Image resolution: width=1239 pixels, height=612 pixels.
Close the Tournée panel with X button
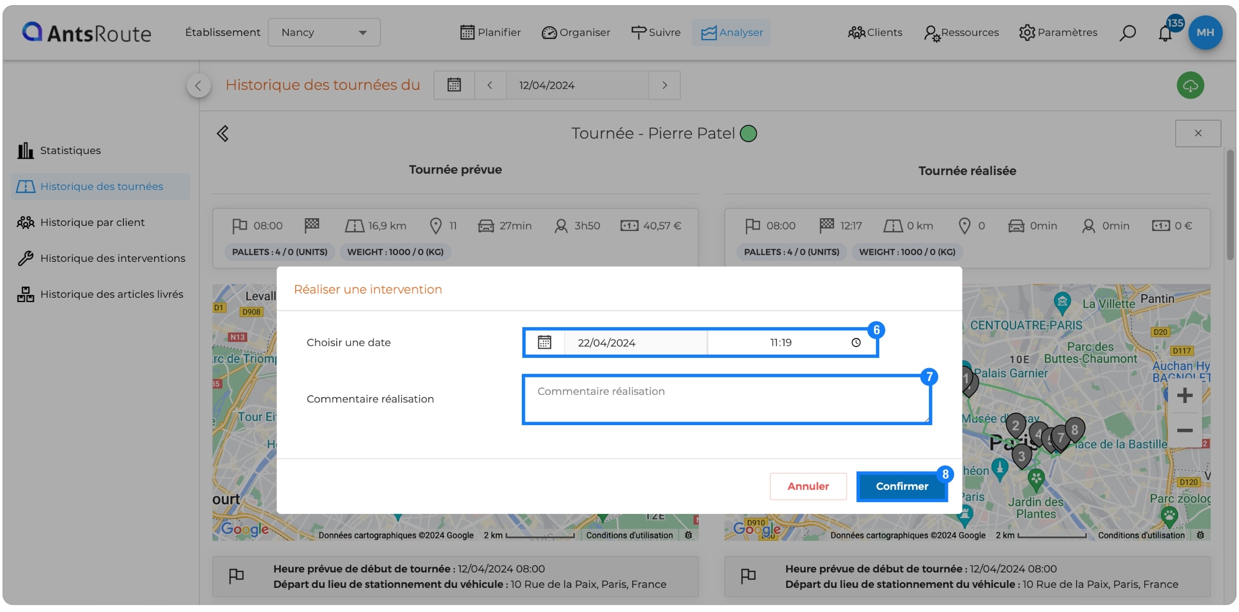pos(1198,133)
